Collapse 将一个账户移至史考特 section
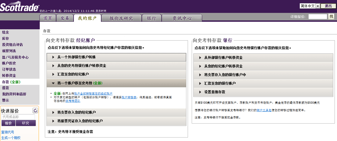Screen dimensions: 337x141 coord(116,83)
